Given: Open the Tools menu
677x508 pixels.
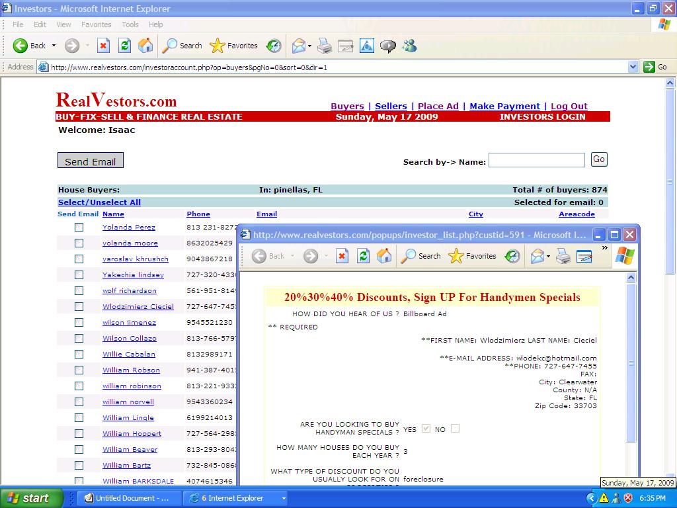Looking at the screenshot, I should (130, 24).
